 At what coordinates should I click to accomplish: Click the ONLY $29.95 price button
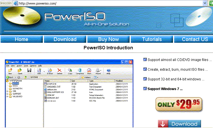[x=179, y=104]
